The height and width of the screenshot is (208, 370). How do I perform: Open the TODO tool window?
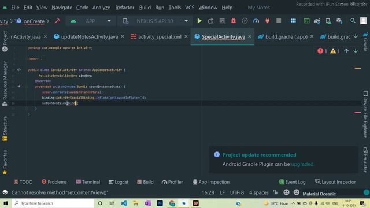(x=23, y=182)
